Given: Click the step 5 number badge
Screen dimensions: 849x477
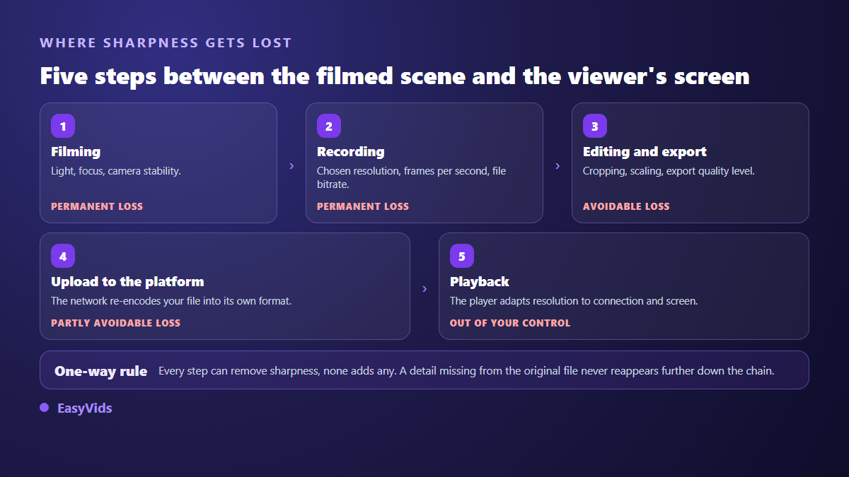Looking at the screenshot, I should point(462,256).
